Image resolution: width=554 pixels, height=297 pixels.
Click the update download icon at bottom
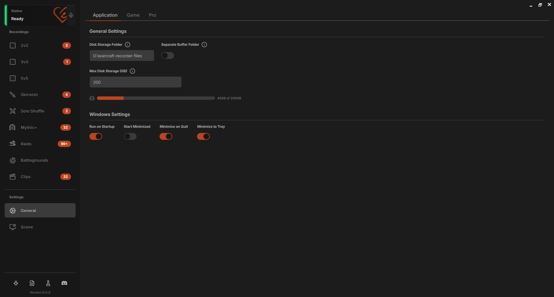[16, 283]
